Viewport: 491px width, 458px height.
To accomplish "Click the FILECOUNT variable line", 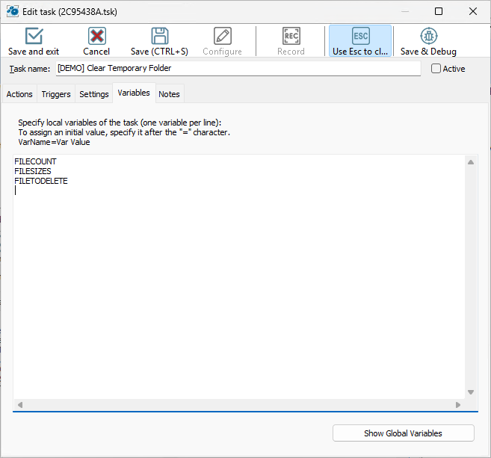I will (x=35, y=161).
